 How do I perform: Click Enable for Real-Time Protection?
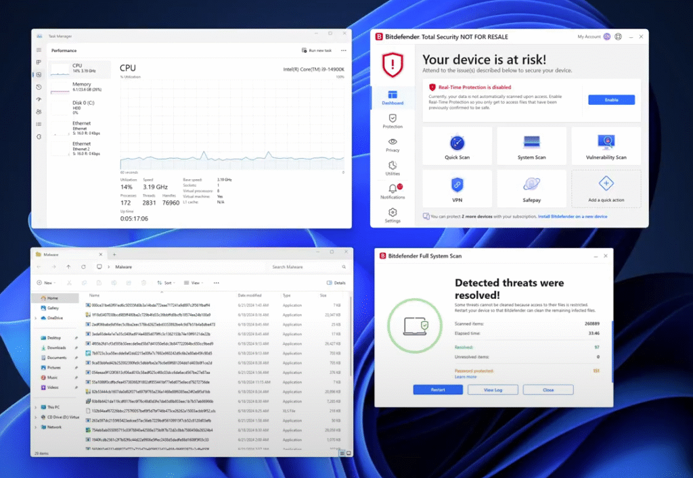tap(611, 99)
